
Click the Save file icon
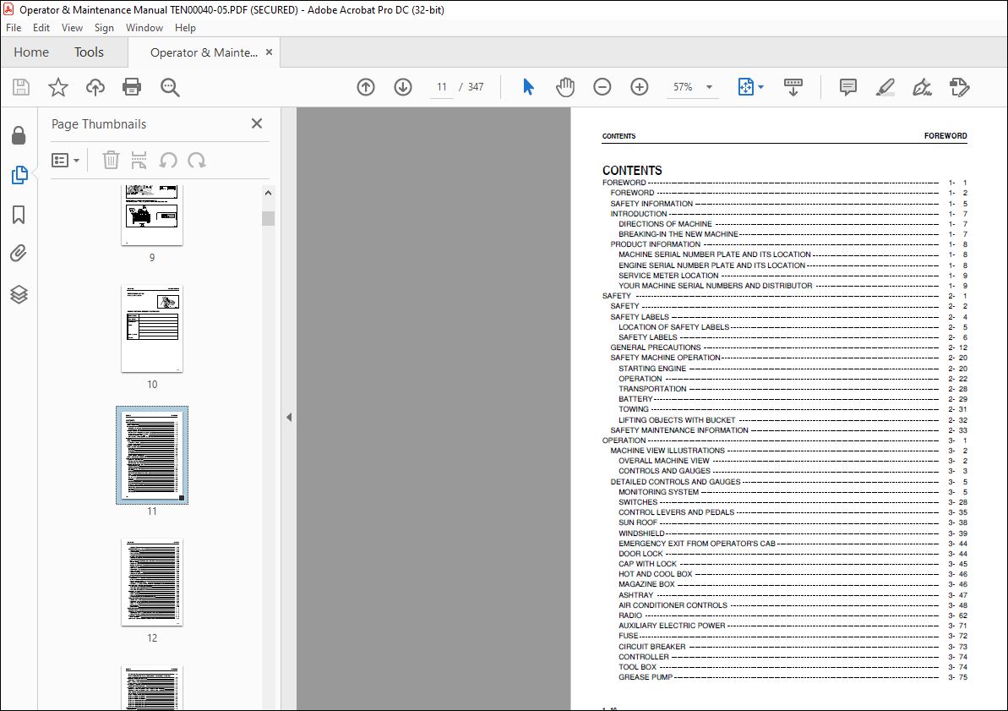tap(21, 87)
